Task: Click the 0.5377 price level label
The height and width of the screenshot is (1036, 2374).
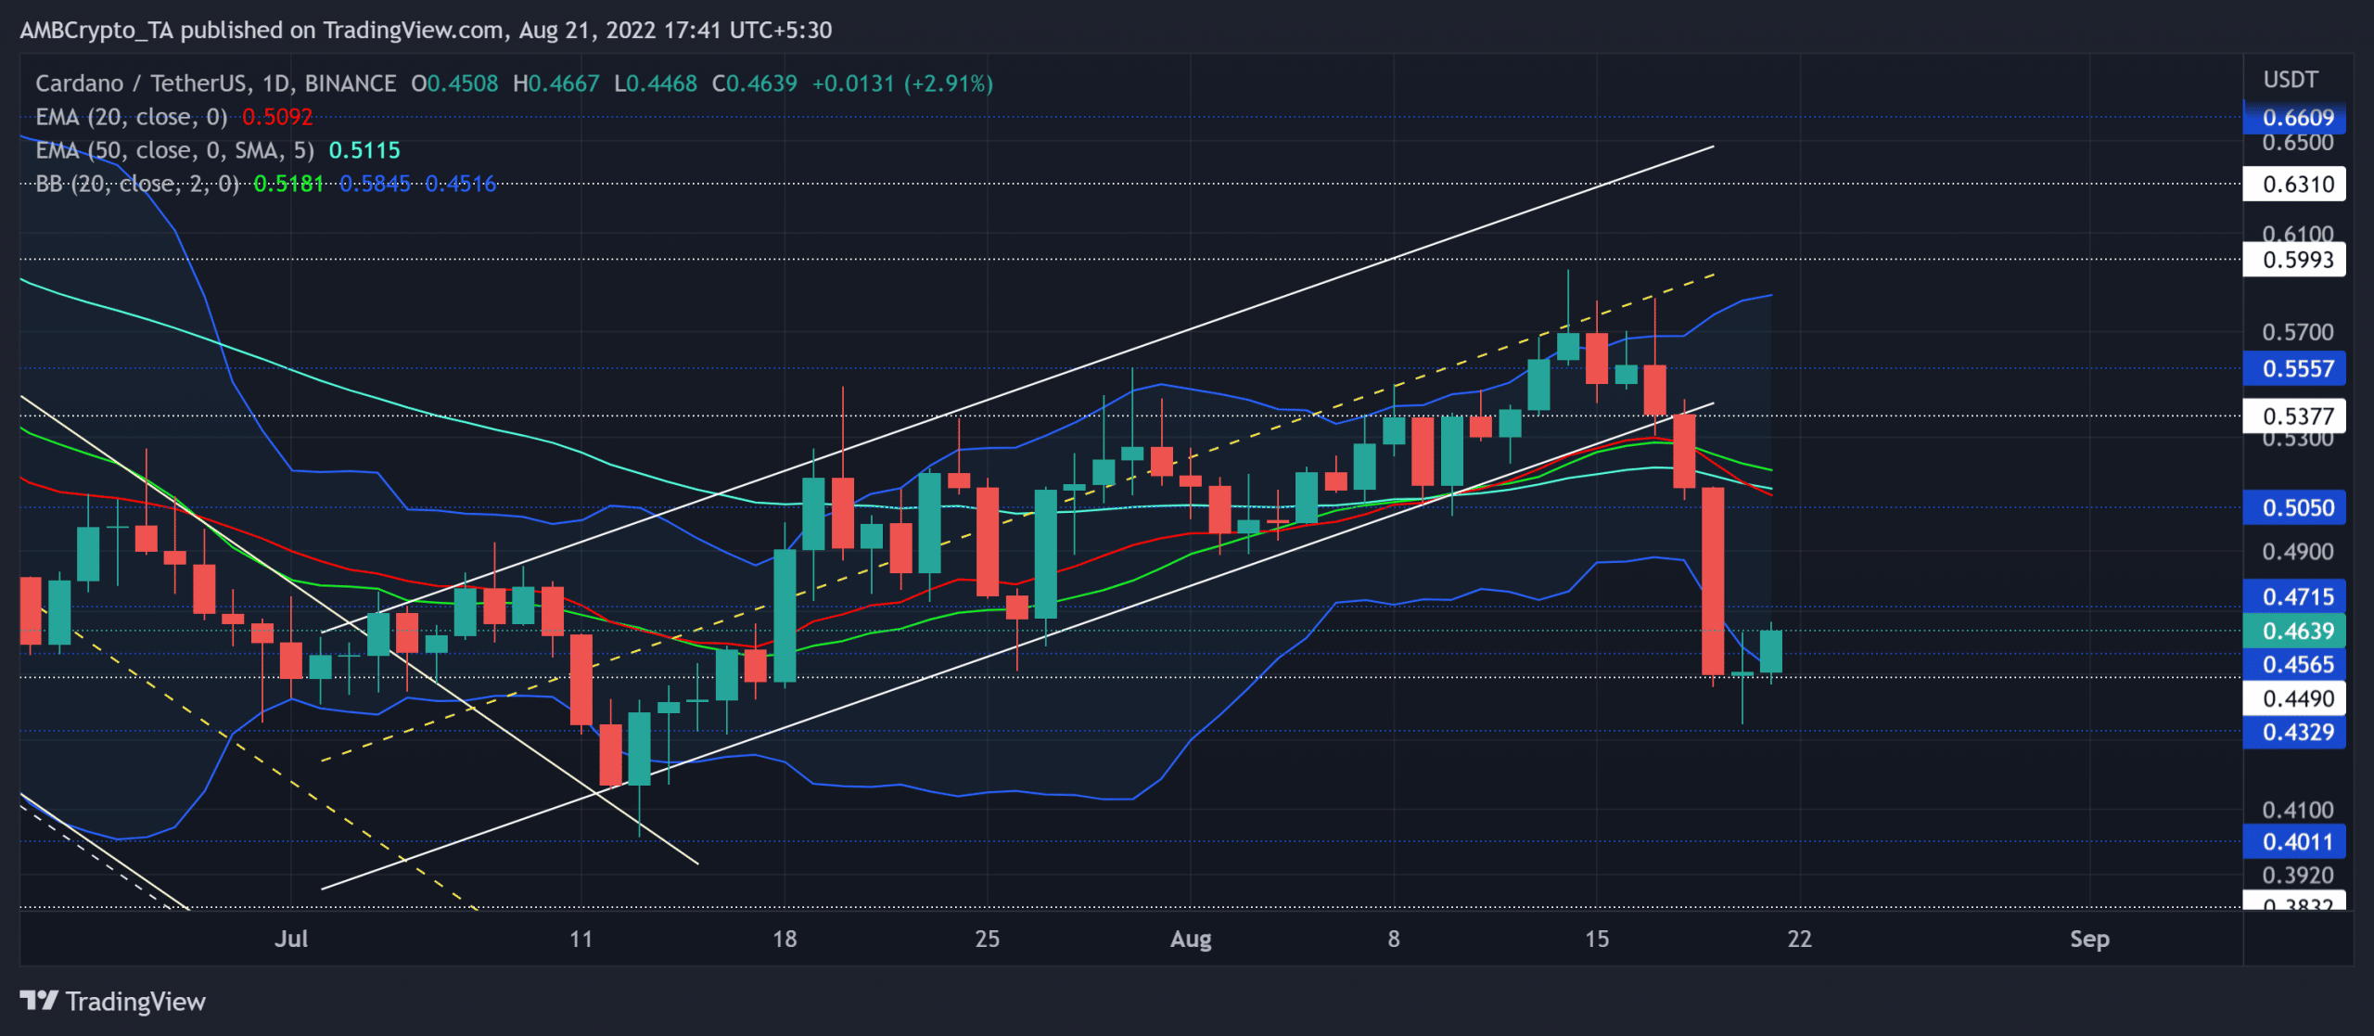Action: [2294, 416]
